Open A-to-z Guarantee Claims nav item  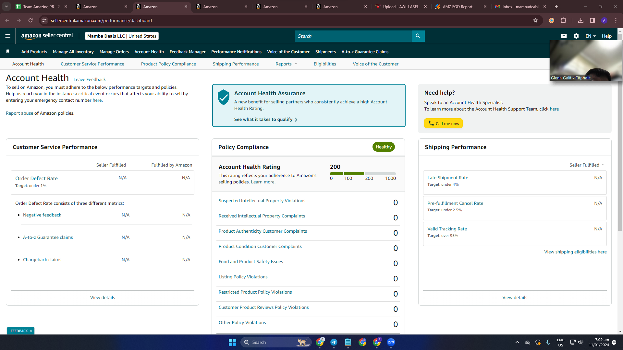click(x=365, y=52)
